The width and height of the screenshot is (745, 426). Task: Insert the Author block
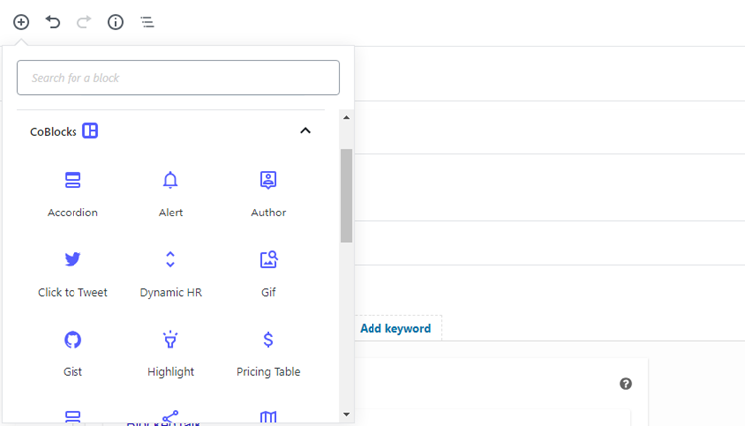(268, 195)
